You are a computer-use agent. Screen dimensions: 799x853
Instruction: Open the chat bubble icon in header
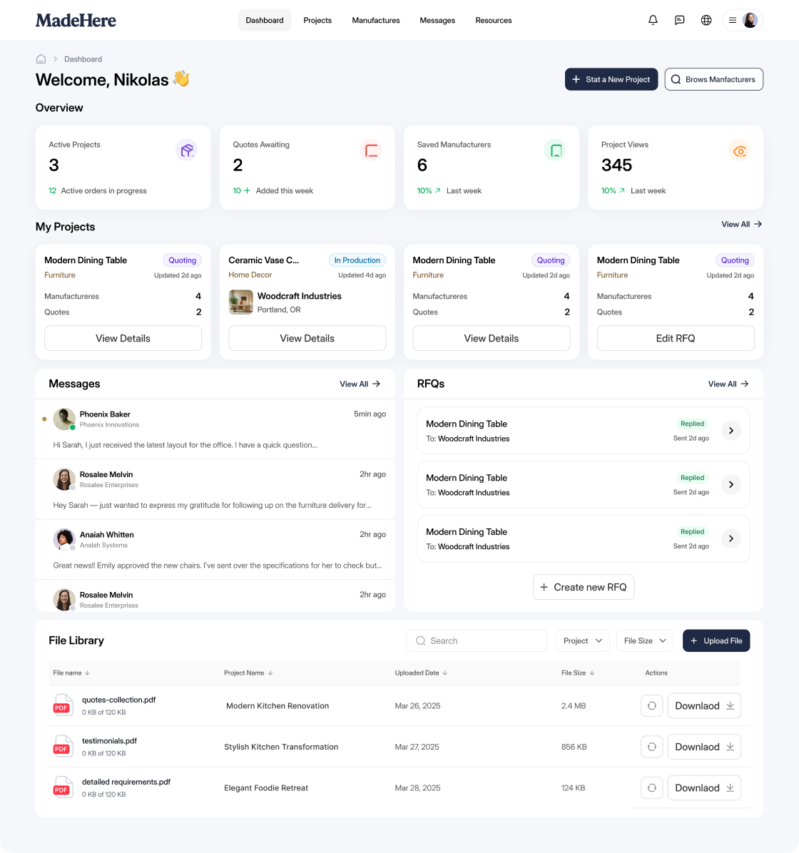point(679,20)
